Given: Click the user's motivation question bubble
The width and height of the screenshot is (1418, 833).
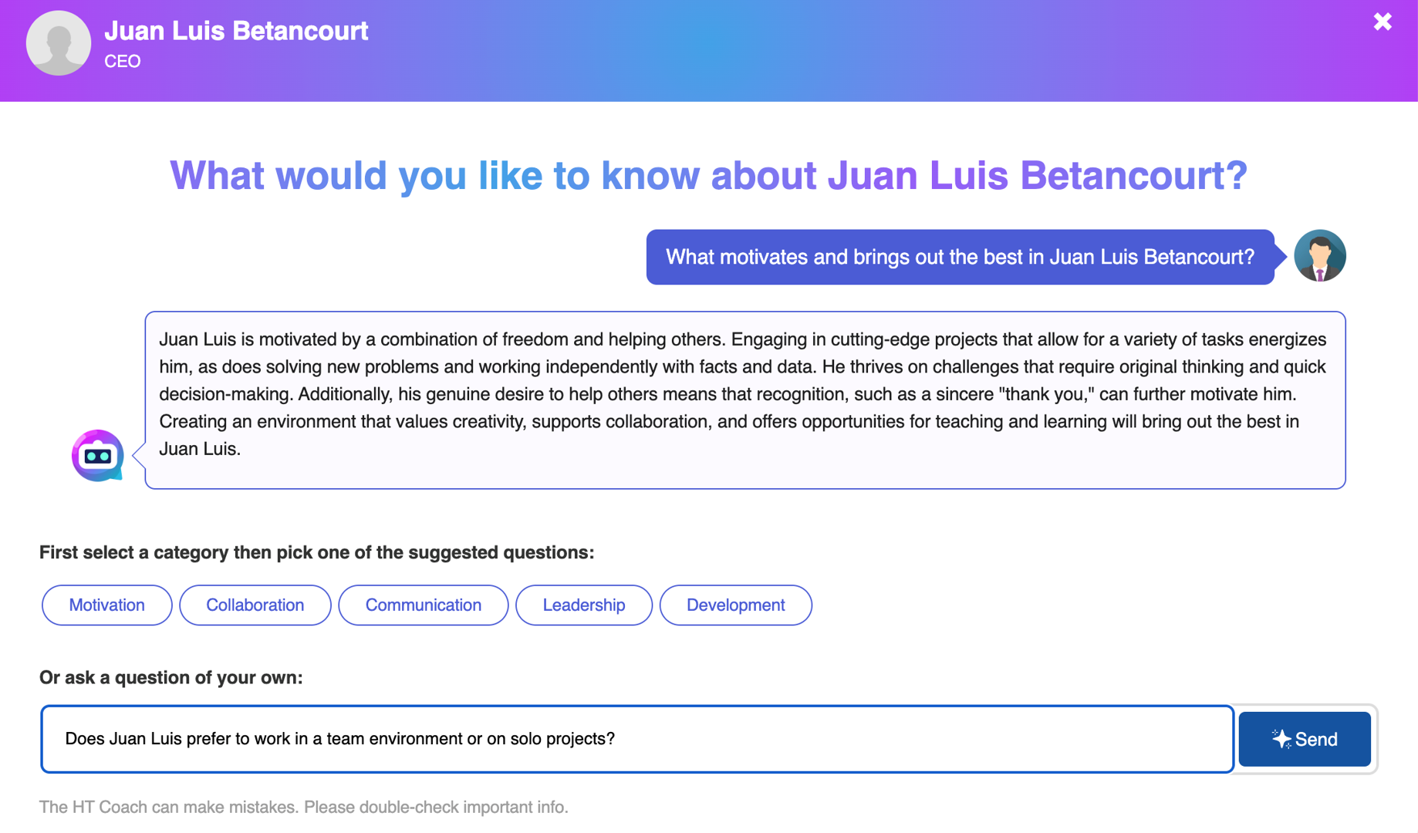Looking at the screenshot, I should (960, 257).
